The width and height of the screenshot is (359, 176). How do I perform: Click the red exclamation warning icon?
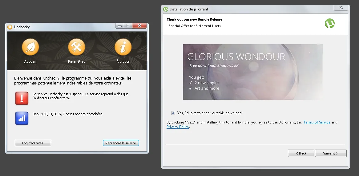point(22,98)
